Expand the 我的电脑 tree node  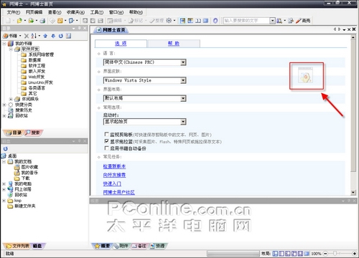point(4,183)
